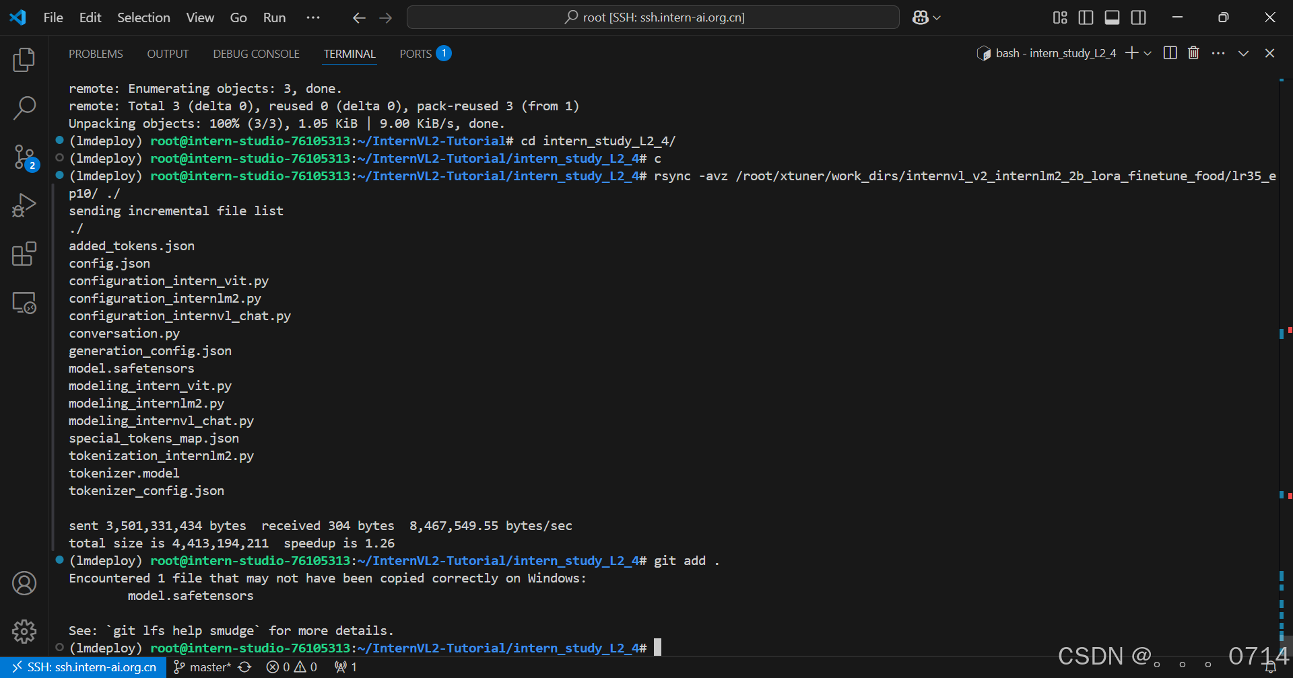The width and height of the screenshot is (1293, 678).
Task: Click SSH: ssh.intern-ai.org.cn remote indicator
Action: tap(84, 667)
